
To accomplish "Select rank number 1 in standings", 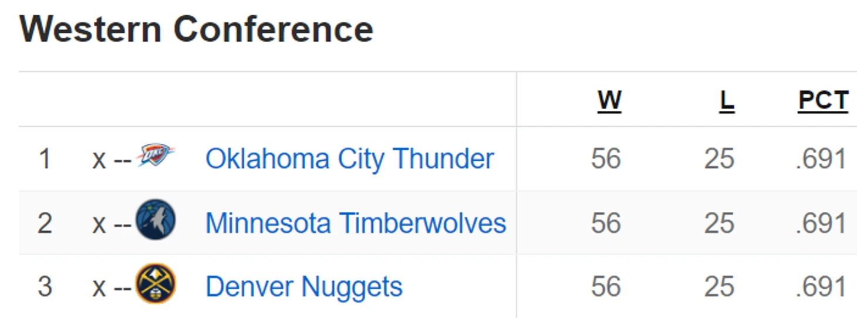I will [45, 159].
